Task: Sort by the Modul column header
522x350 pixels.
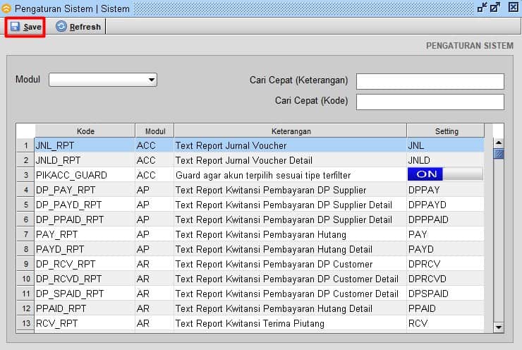Action: pyautogui.click(x=154, y=131)
